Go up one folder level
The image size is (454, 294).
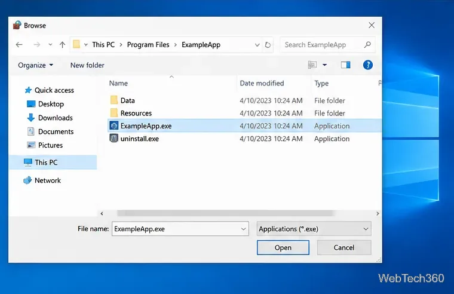[62, 45]
